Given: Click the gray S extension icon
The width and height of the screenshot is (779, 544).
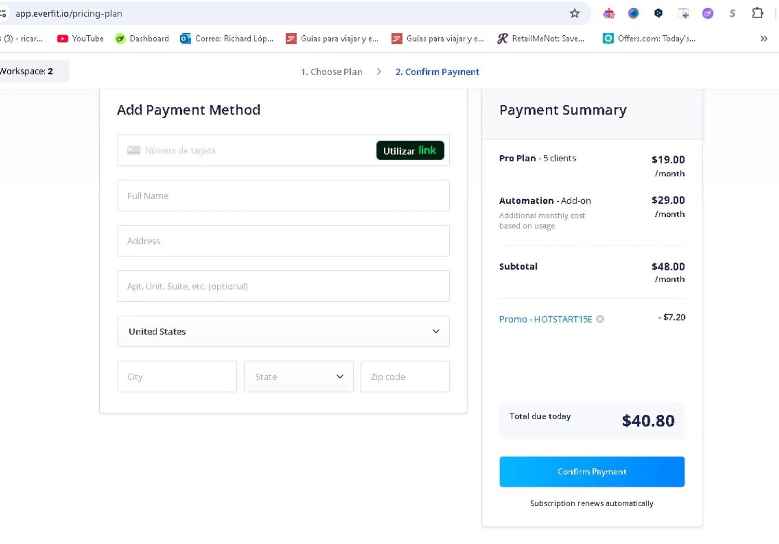Looking at the screenshot, I should tap(732, 13).
